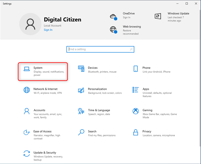The width and height of the screenshot is (201, 164).
Task: Open System settings laptop icon
Action: 27,69
